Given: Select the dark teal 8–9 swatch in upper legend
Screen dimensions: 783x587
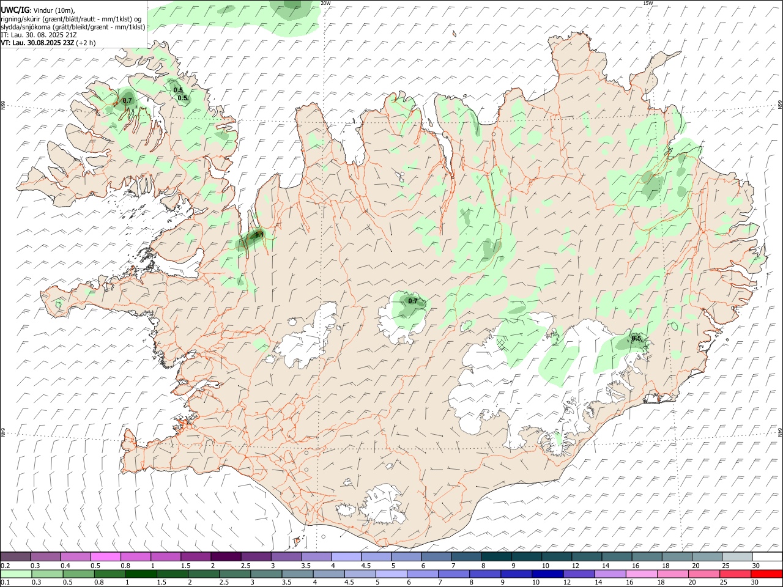Looking at the screenshot, I should click(495, 557).
